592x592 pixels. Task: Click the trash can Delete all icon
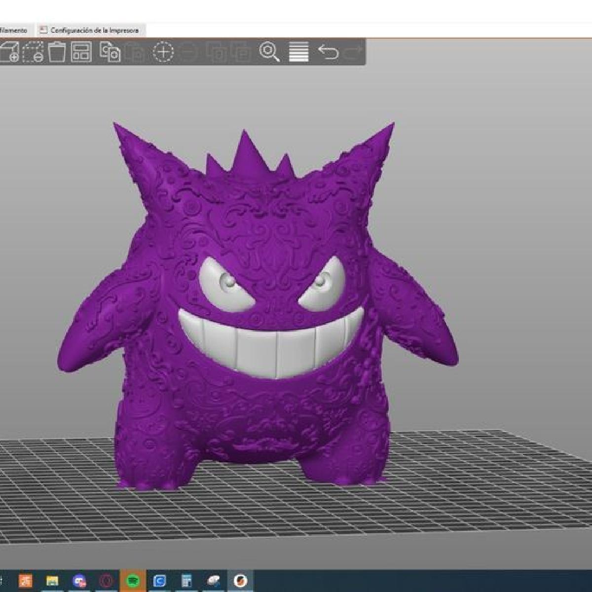[x=57, y=52]
